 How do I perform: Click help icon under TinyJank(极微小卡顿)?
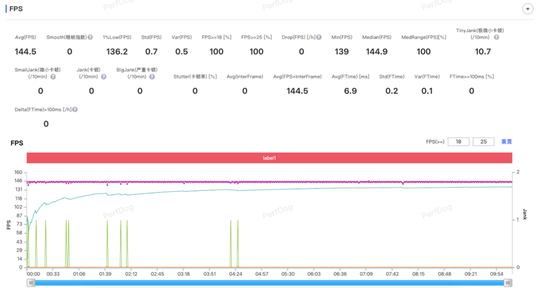click(x=496, y=38)
